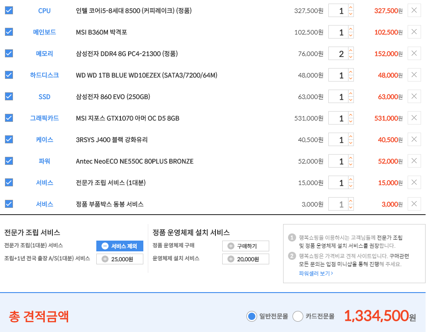The image size is (426, 332).
Task: Increase CPU quantity using up arrow
Action: [350, 8]
